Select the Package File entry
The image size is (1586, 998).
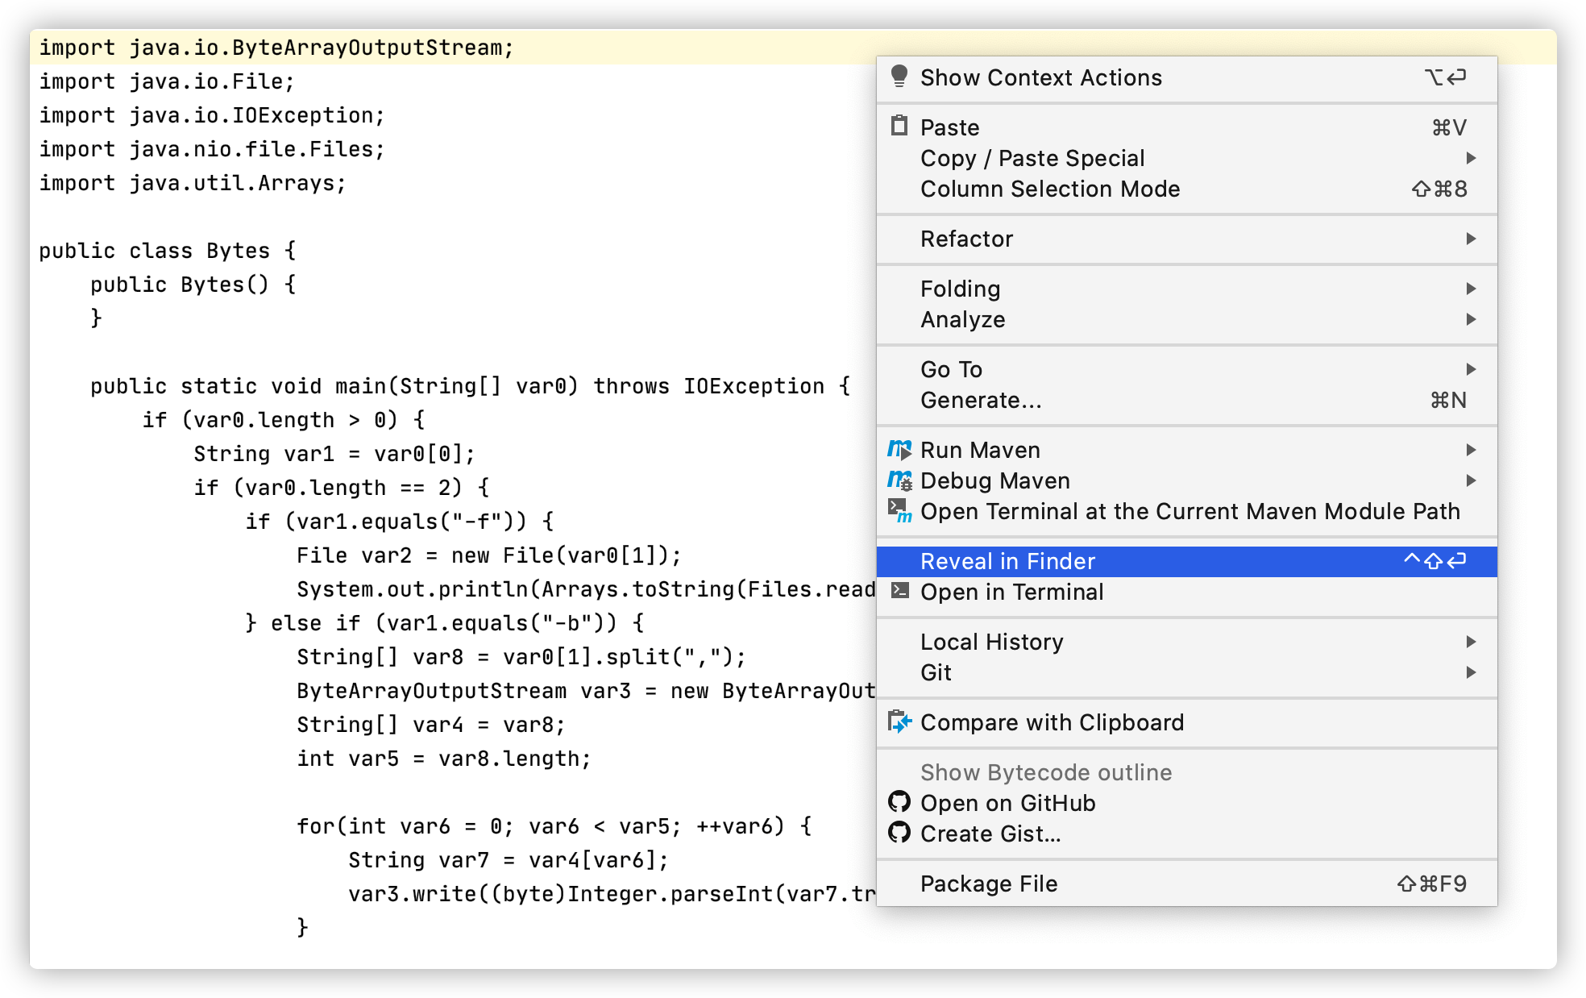click(989, 884)
